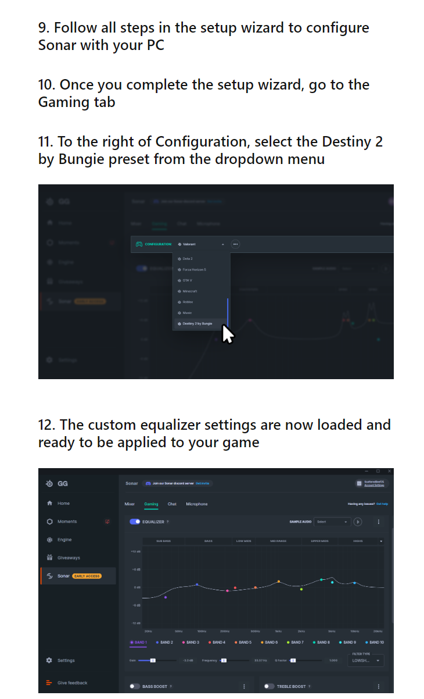Open Settings gear in the sidebar
The image size is (424, 699).
[49, 660]
